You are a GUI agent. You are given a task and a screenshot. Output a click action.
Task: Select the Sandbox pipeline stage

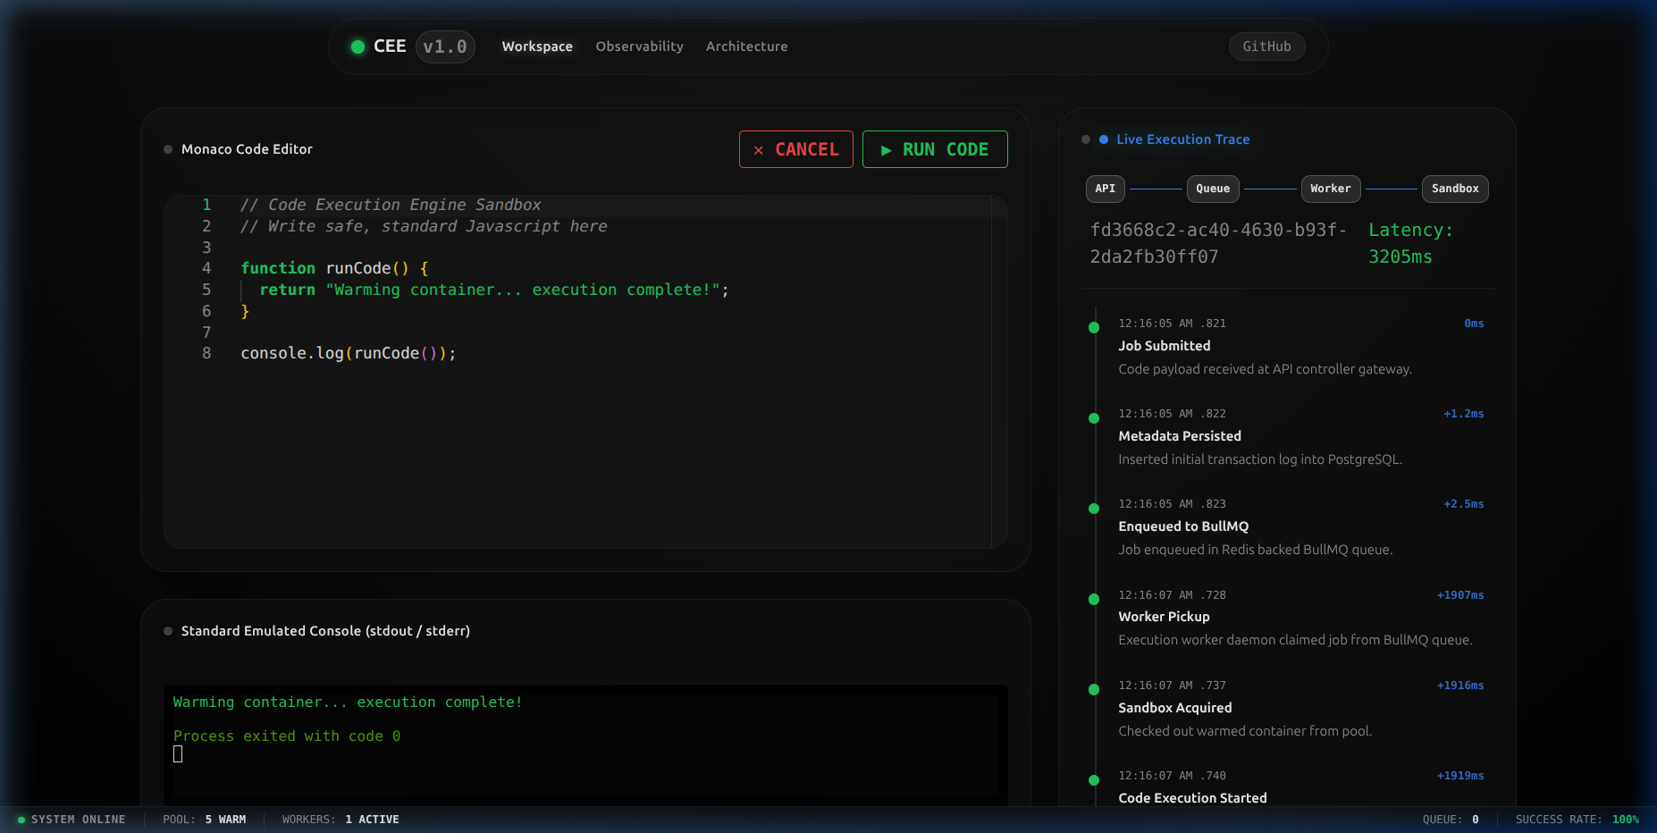[1455, 189]
